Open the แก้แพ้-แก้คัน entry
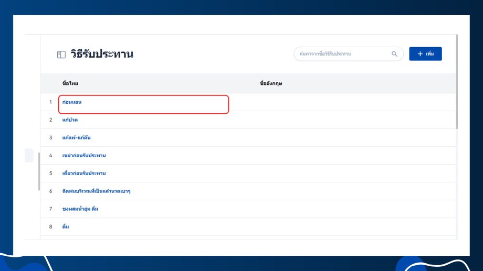The height and width of the screenshot is (271, 483). point(77,138)
